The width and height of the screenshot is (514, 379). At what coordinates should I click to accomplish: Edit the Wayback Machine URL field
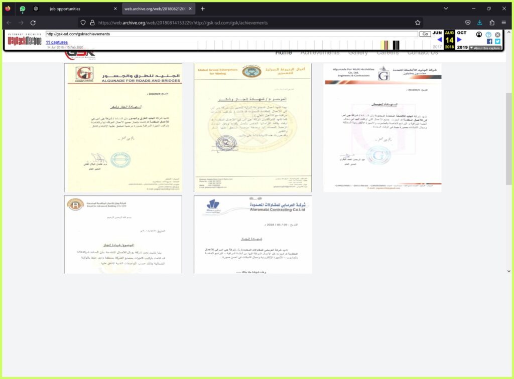pyautogui.click(x=231, y=34)
